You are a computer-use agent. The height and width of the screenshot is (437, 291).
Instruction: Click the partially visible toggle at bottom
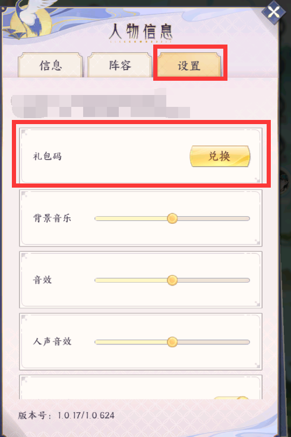[231, 398]
